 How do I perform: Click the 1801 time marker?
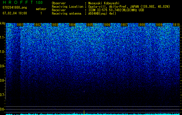[x=20, y=25]
